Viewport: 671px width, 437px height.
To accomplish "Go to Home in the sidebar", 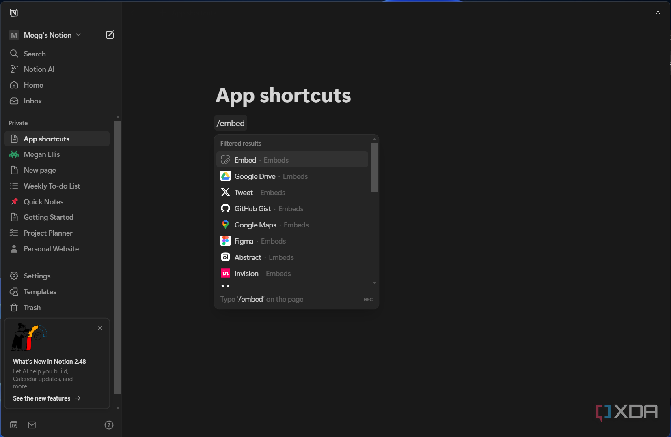I will tap(57, 85).
